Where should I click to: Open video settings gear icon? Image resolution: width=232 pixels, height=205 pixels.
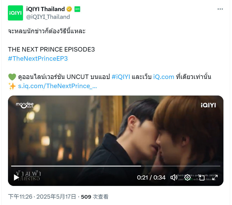pos(187,177)
